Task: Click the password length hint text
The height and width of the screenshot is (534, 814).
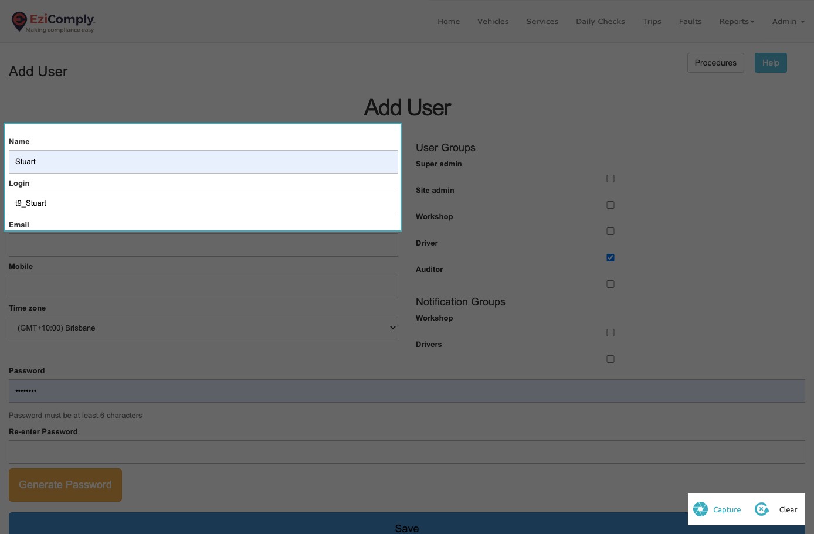Action: point(76,416)
